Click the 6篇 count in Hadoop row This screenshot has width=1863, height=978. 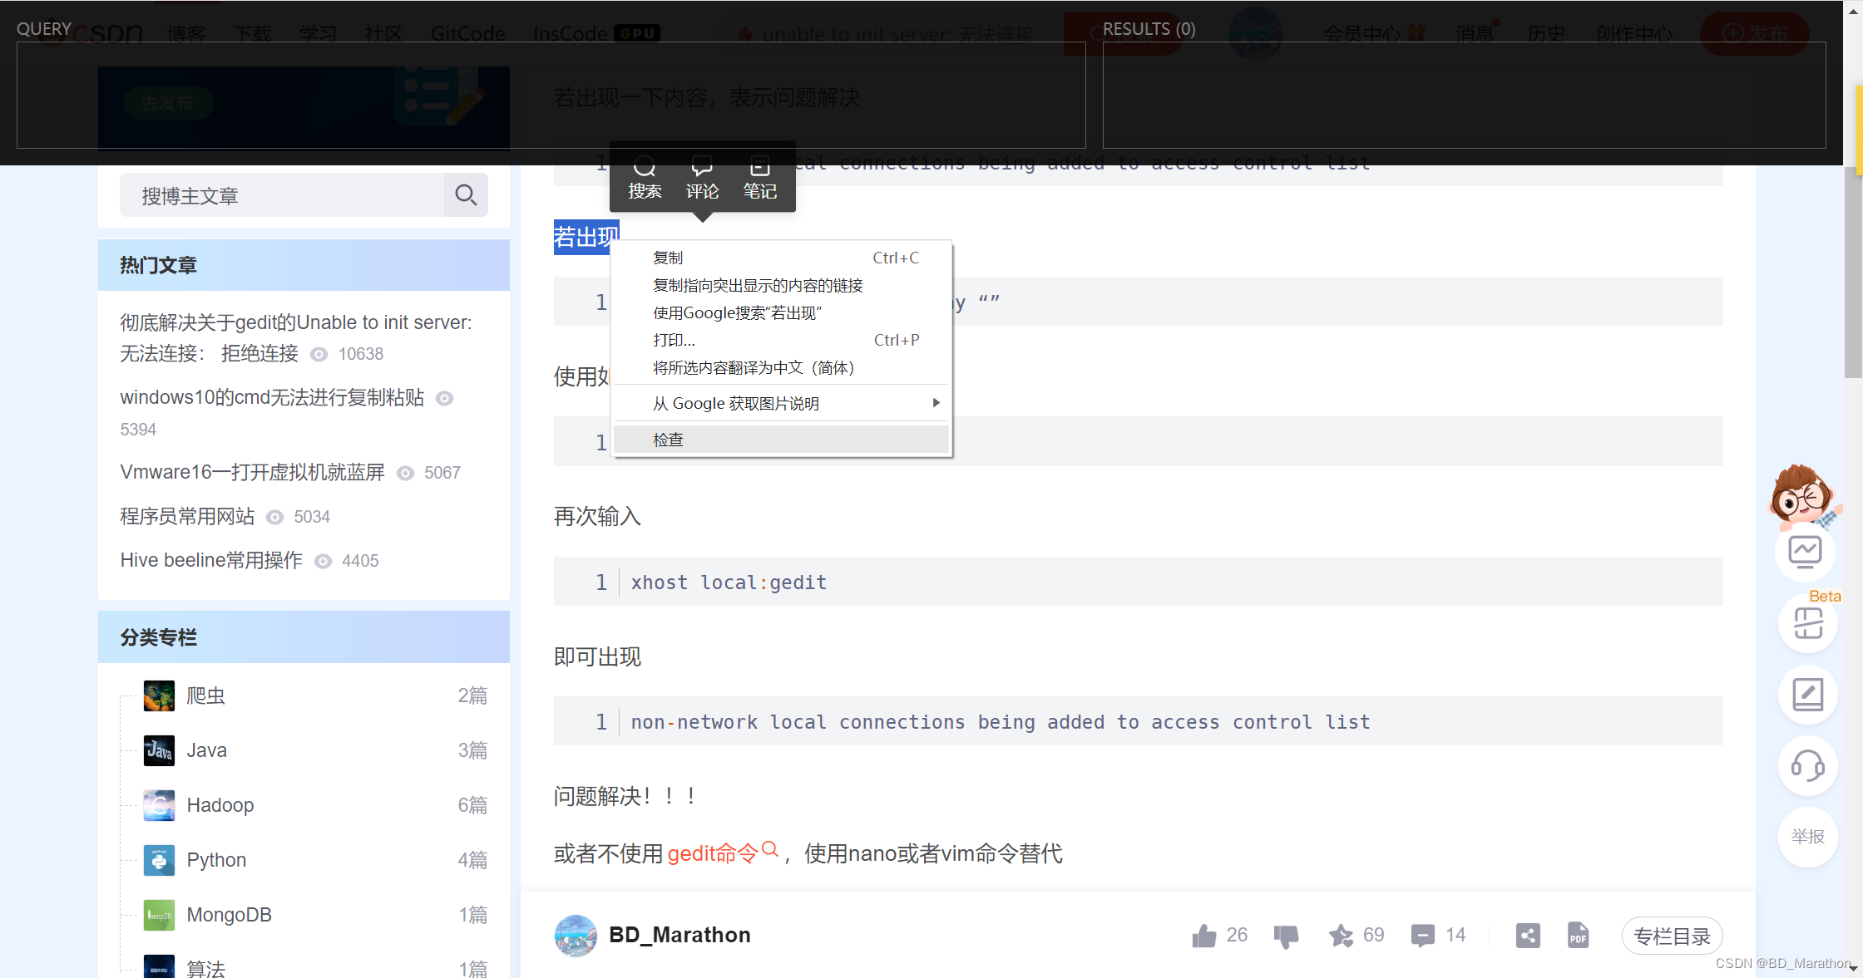tap(472, 805)
